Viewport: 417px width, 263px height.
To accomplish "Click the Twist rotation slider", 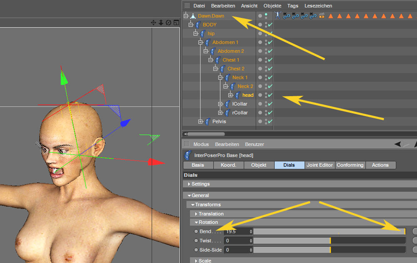I will pos(329,241).
